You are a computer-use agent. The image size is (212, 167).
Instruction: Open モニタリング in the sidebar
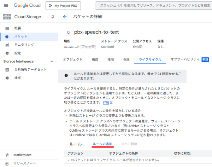point(24,45)
